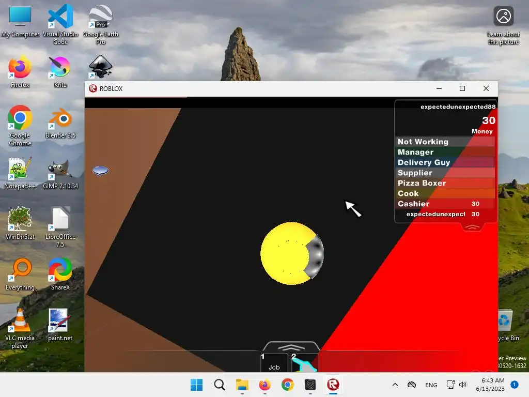Open network status tray icon
529x397 pixels.
[450, 385]
